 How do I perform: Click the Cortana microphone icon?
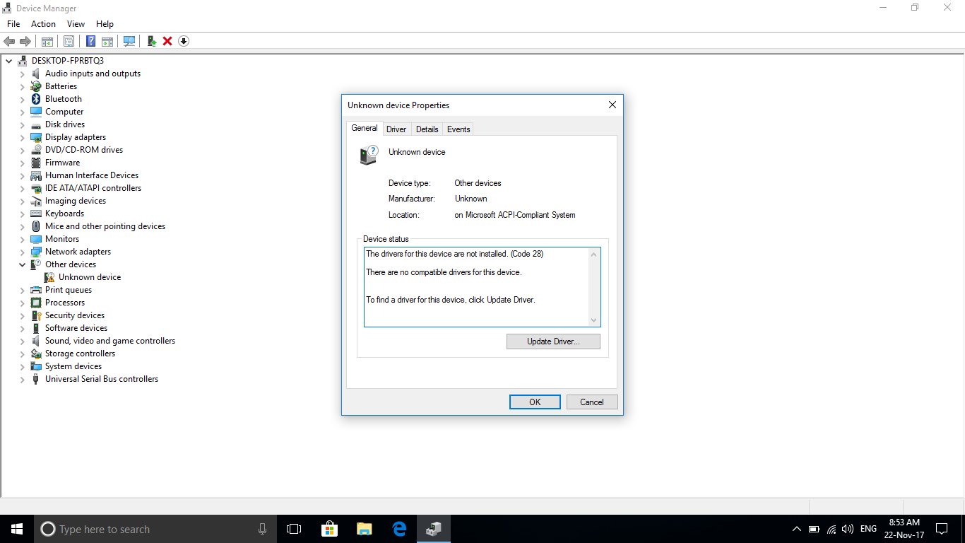click(263, 529)
